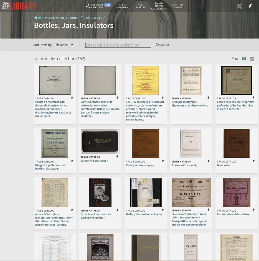Pin the Salesman's catalogue item
Screen dimensions: 259x261
point(117,157)
